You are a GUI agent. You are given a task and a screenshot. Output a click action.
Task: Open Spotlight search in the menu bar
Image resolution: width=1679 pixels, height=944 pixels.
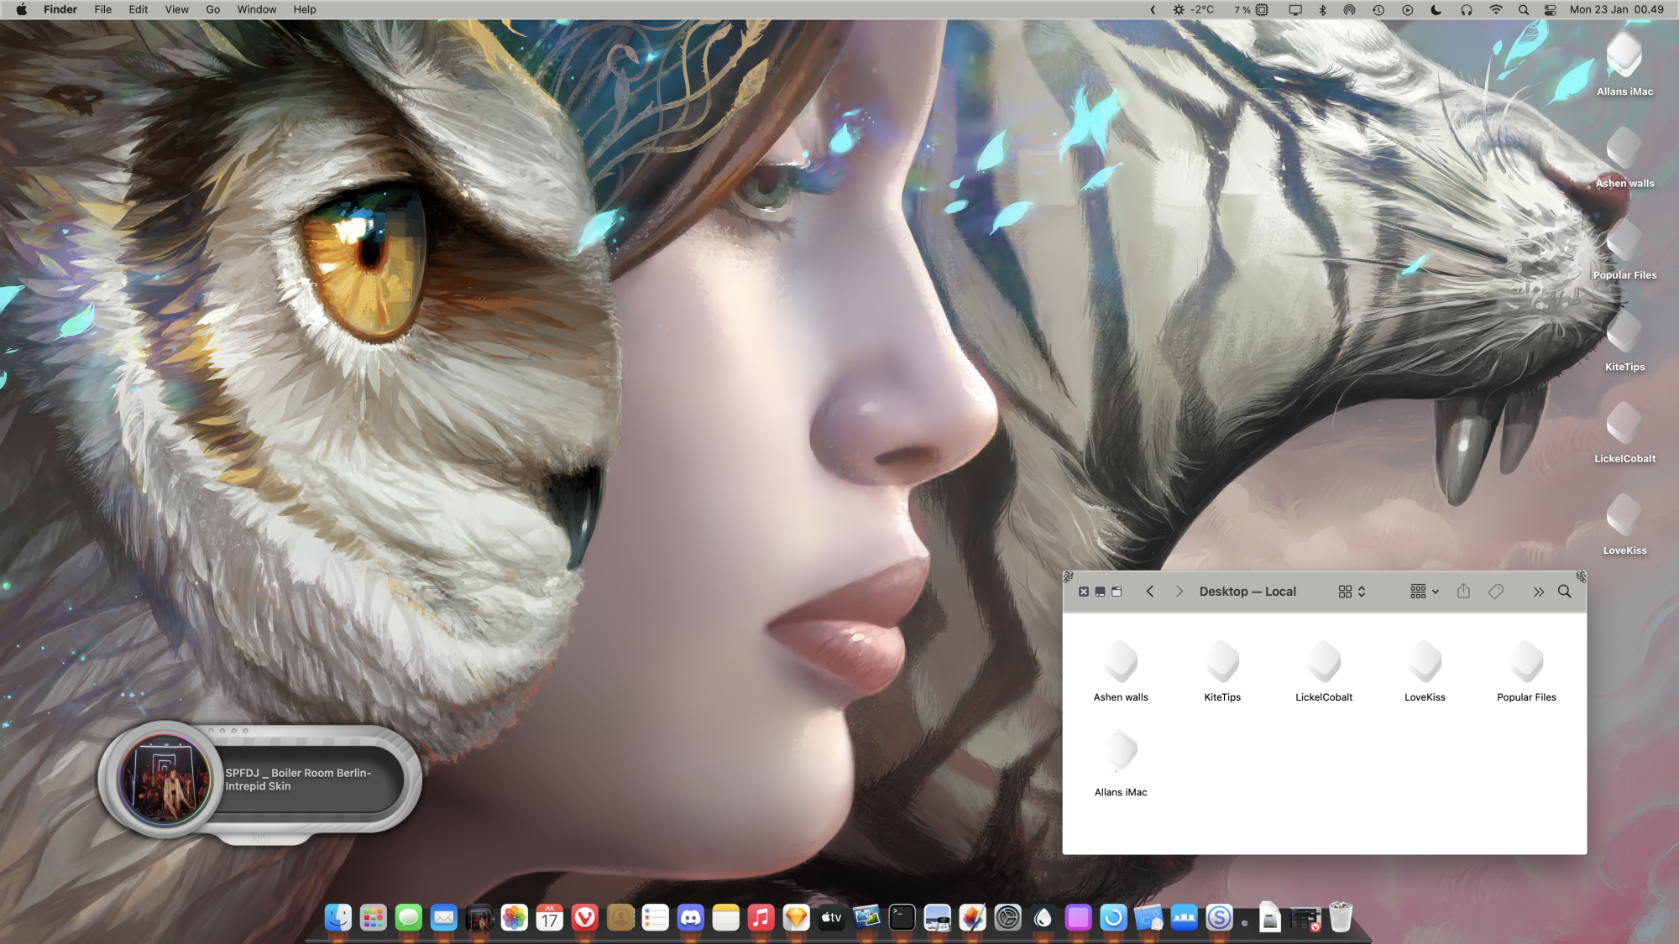(1524, 9)
